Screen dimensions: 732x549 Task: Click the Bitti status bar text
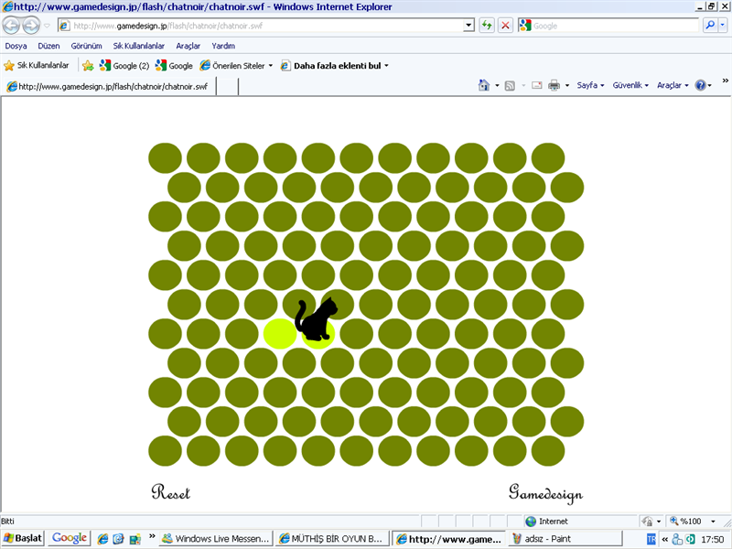[x=8, y=522]
